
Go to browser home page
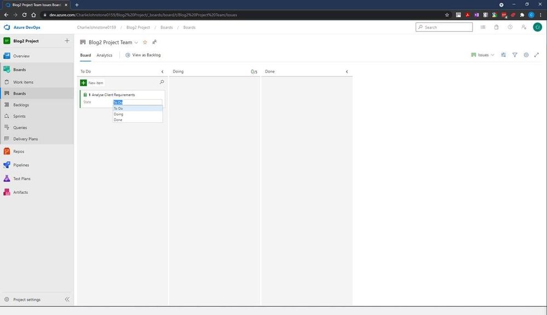point(33,15)
